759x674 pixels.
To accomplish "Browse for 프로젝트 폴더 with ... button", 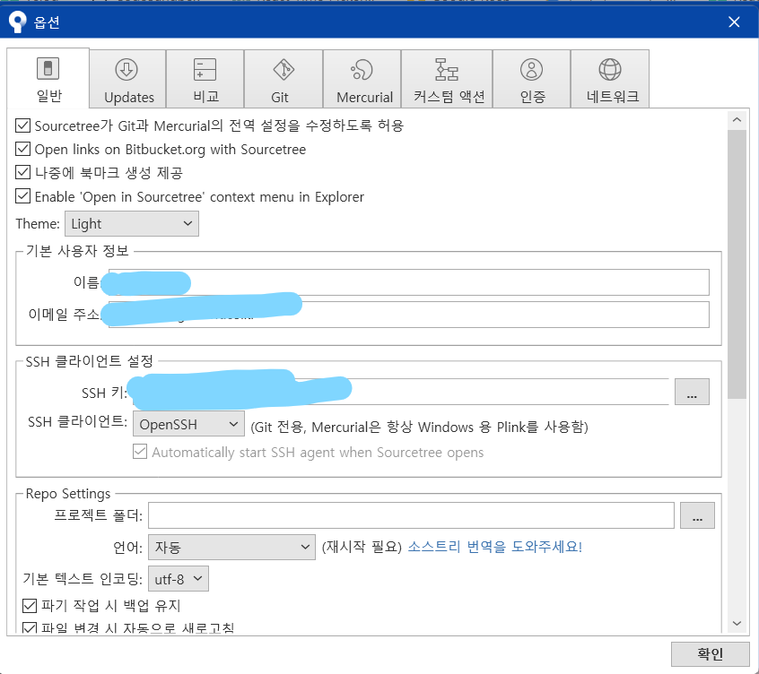I will pyautogui.click(x=697, y=515).
